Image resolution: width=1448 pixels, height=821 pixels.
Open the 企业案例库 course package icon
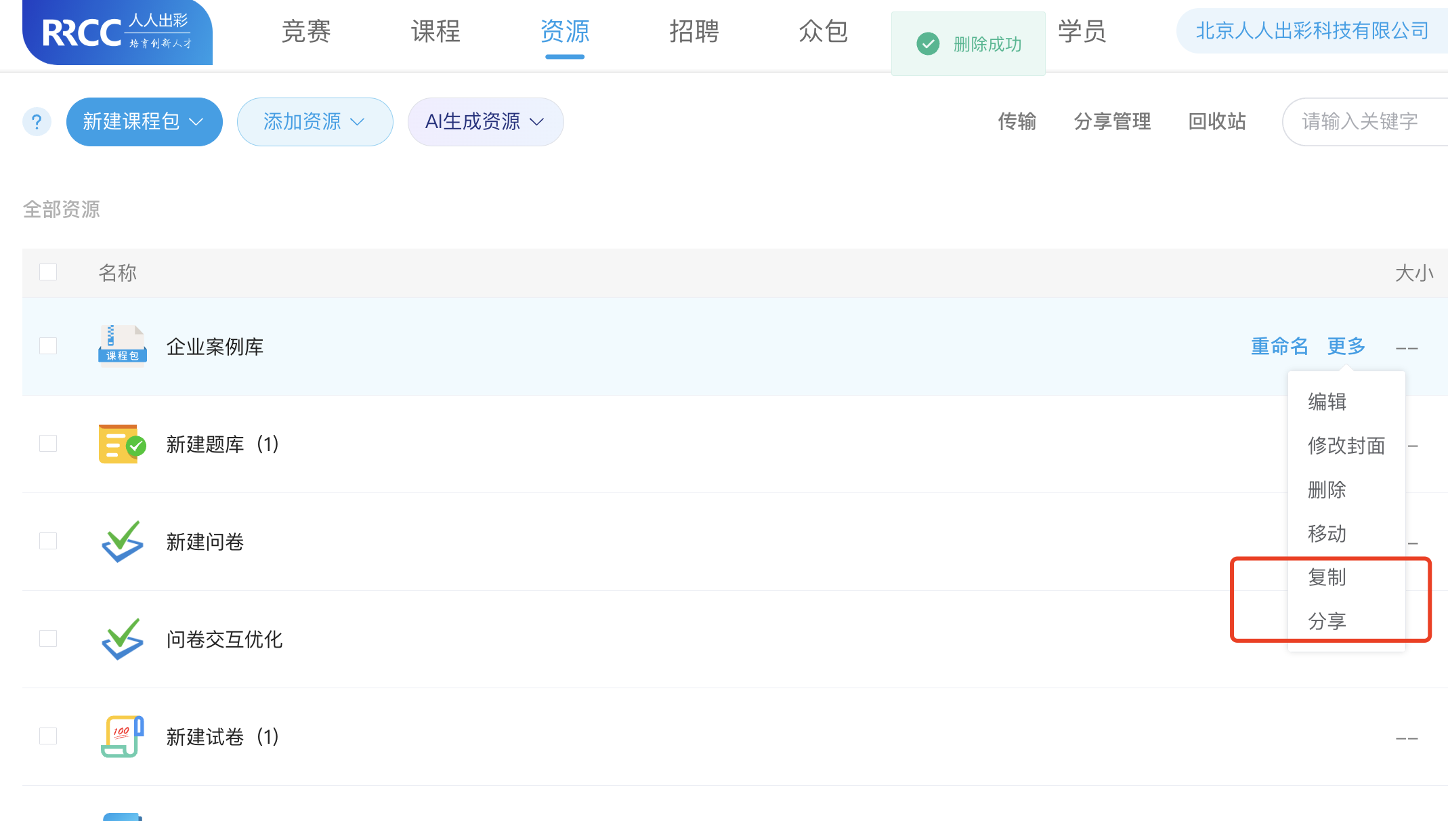pyautogui.click(x=122, y=346)
